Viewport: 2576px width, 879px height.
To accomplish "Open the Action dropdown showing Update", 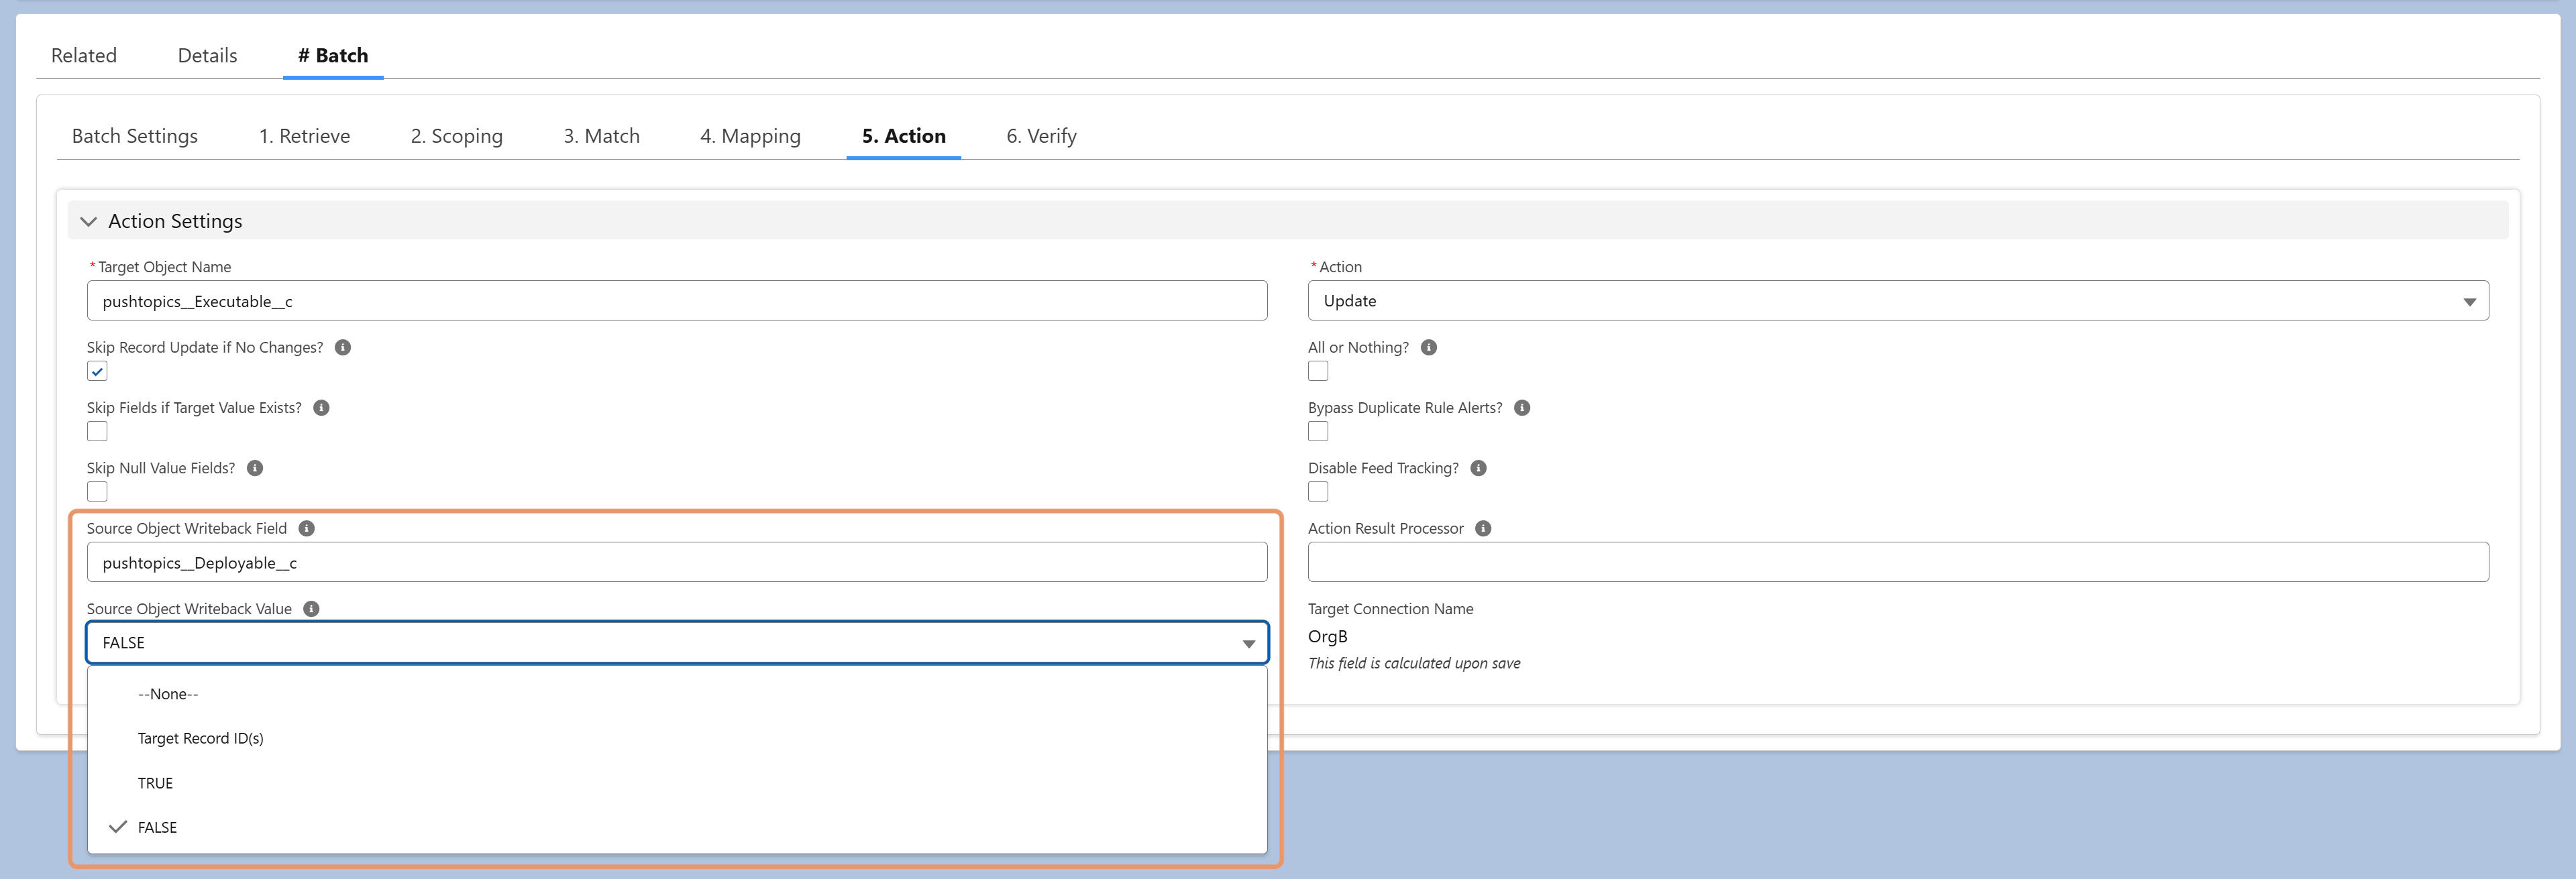I will 1898,301.
